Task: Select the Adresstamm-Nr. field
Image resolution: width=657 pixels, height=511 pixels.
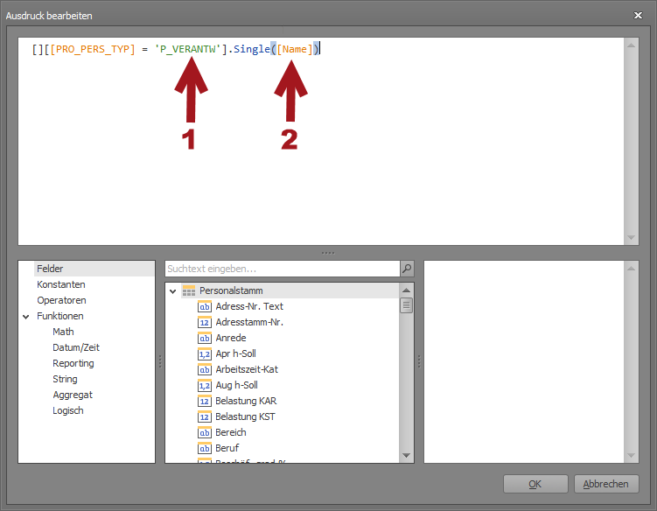Action: coord(249,322)
